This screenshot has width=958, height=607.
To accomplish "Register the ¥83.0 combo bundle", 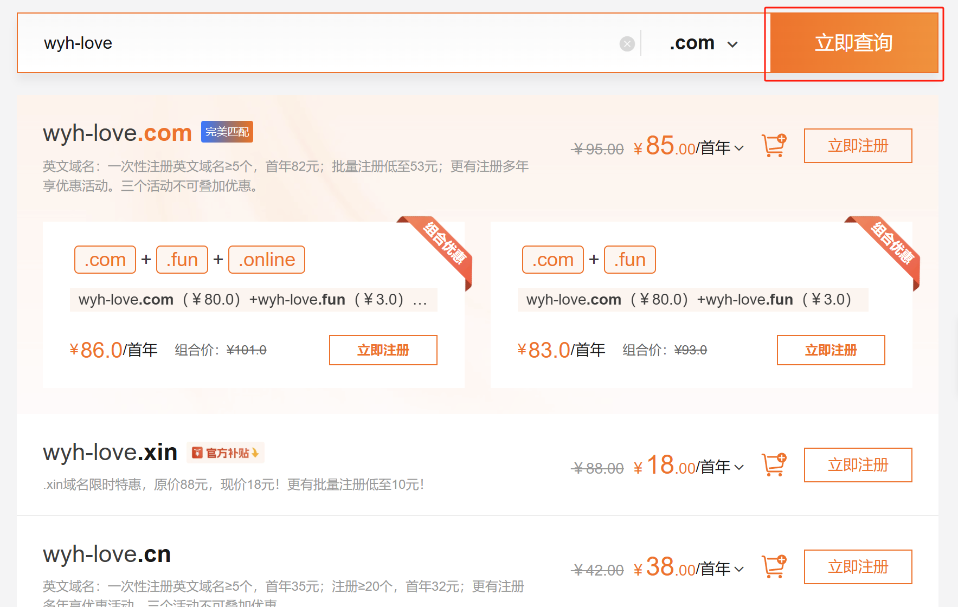I will 831,350.
